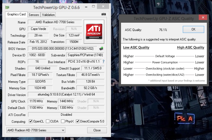The width and height of the screenshot is (212, 140).
Task: Click the camera screenshot icon in GPU-Z
Action: click(x=103, y=14)
